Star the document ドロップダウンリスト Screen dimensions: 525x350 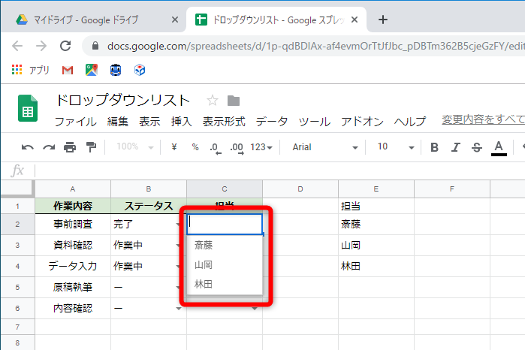point(213,100)
